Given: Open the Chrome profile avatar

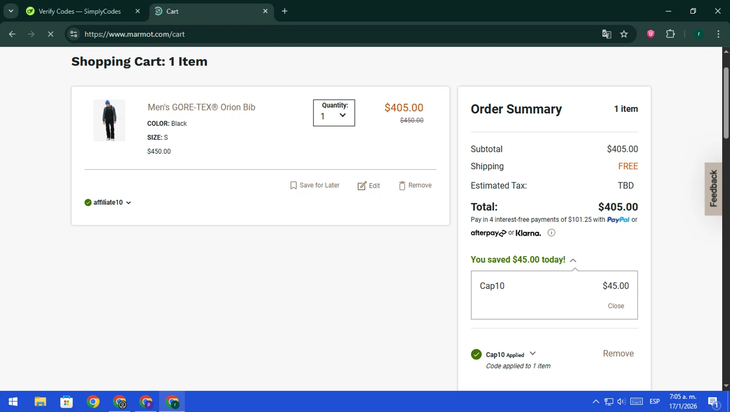Looking at the screenshot, I should click(x=699, y=34).
